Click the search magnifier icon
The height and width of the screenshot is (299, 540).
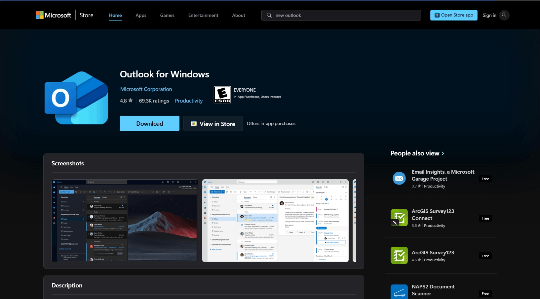pyautogui.click(x=269, y=15)
